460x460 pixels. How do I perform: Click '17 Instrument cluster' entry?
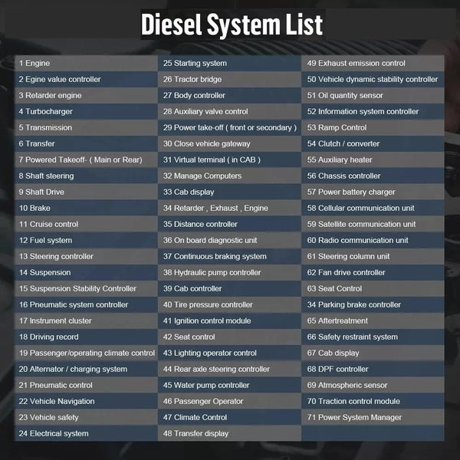coord(86,321)
